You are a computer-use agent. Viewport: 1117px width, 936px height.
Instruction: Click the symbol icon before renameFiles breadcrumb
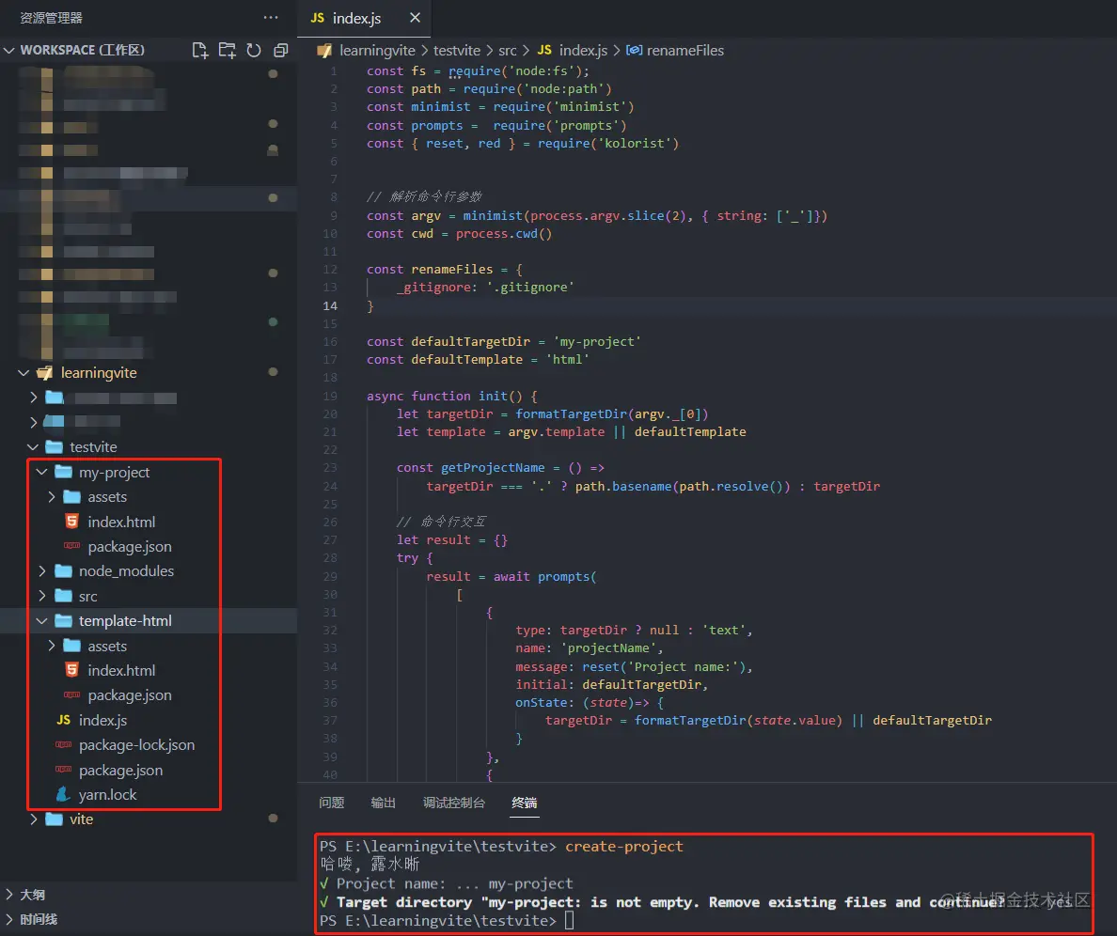634,50
